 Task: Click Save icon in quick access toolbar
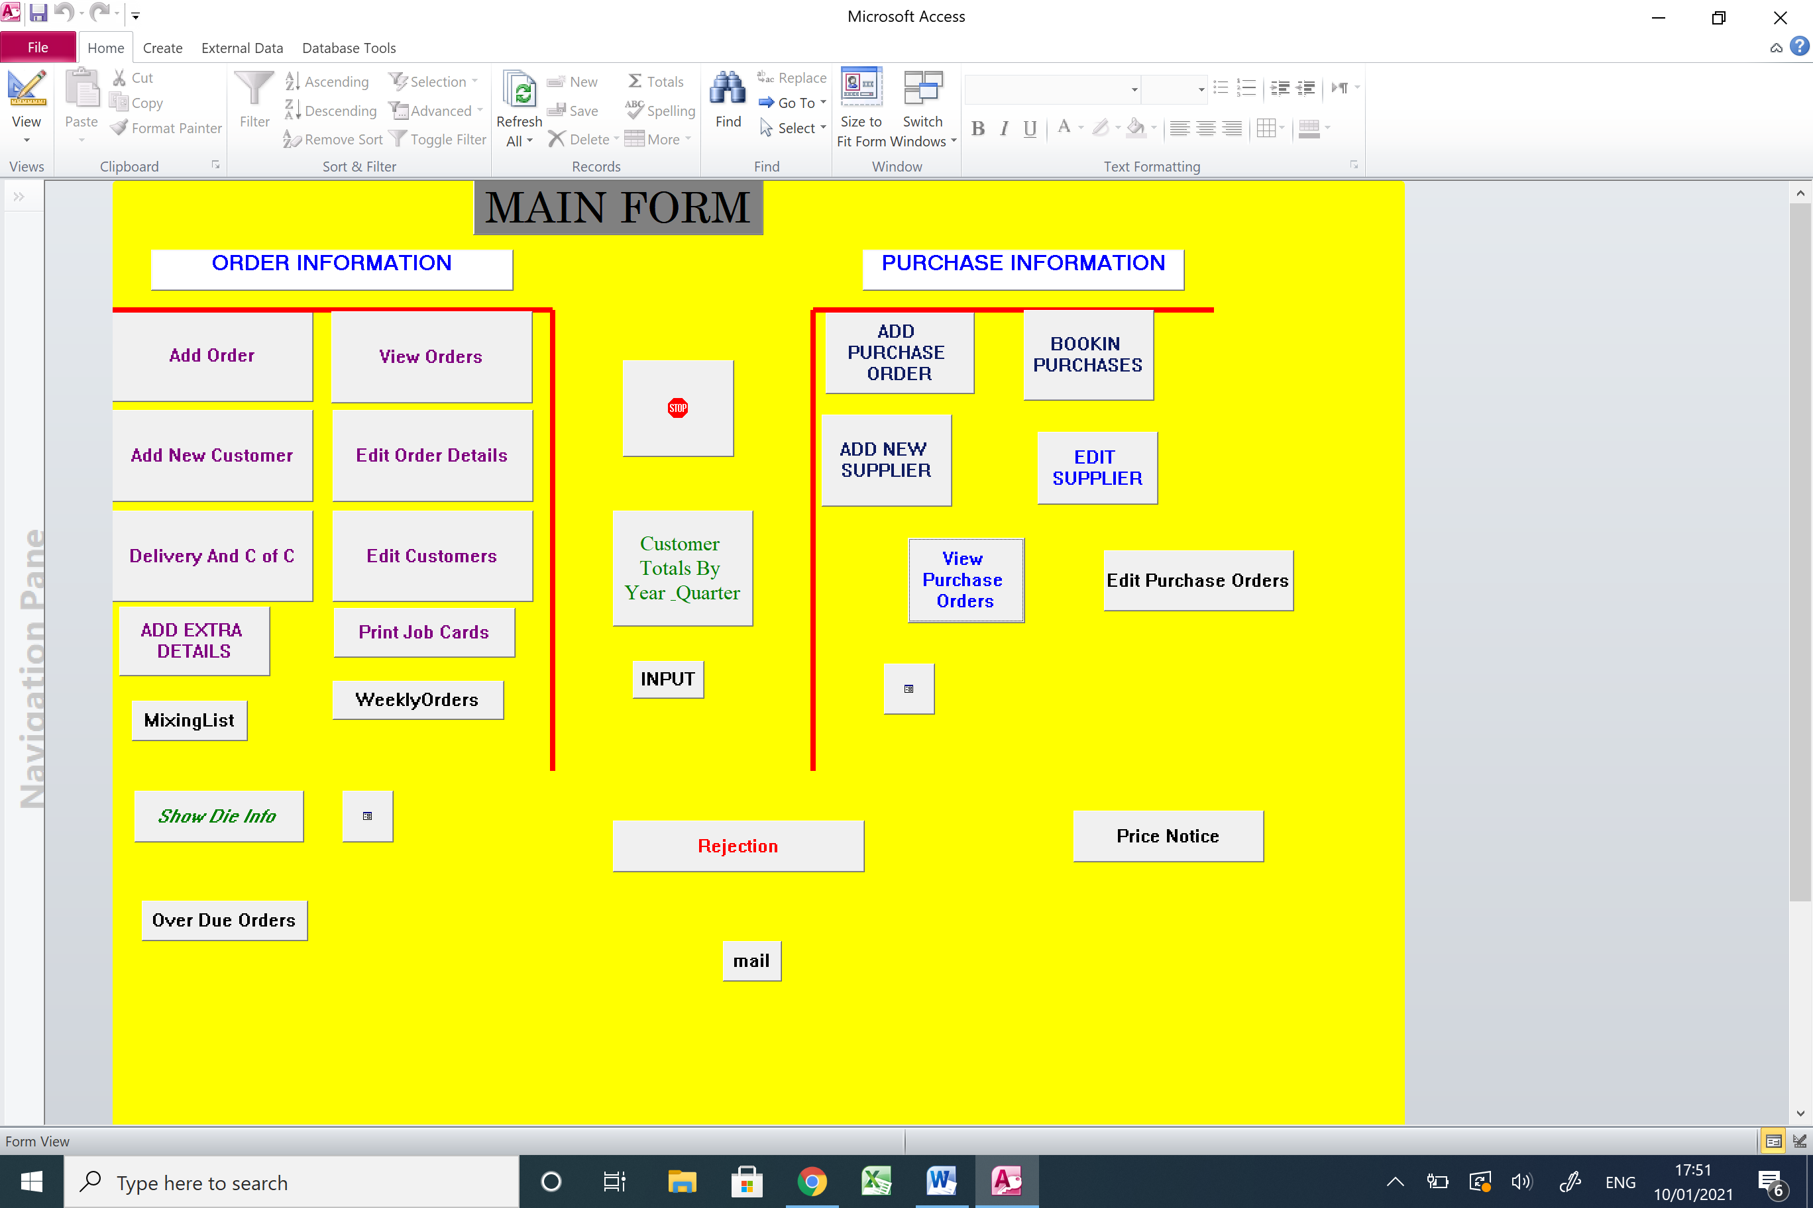[38, 14]
